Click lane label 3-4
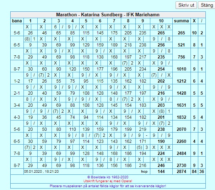Image resolution: width=215 pixels, height=190 pixels. pyautogui.click(x=17, y=105)
